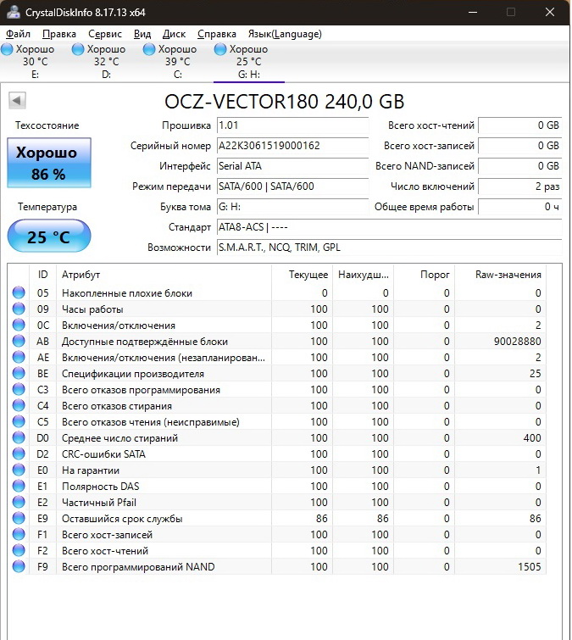Screen dimensions: 572x640
Task: Click the status icon for attribute BE
Action: 19,374
